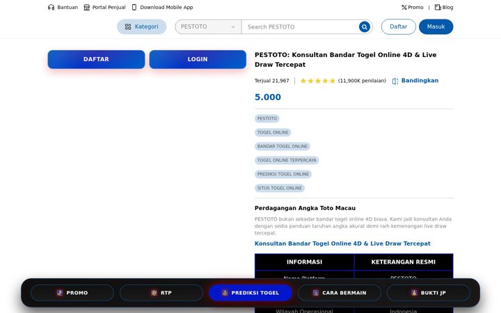Click the TOGEL ONLINE TERPERCAYA tag
Screen dimensions: 501x313
[287, 160]
